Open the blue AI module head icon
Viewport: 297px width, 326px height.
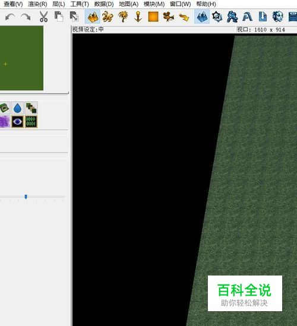(278, 17)
